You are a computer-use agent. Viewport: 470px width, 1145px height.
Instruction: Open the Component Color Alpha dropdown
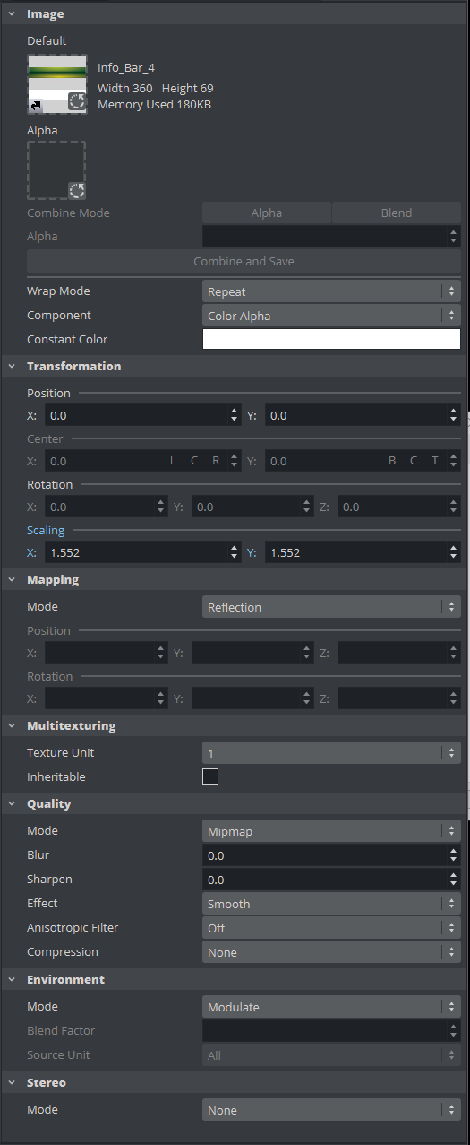331,316
